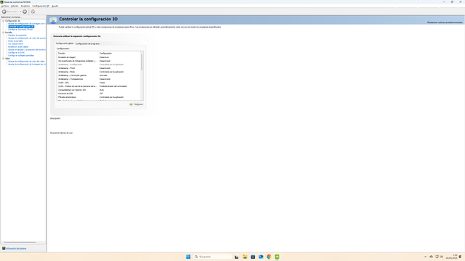Open Rotar la pantalla task
Viewport: 465px width, 261px height.
pos(15,41)
